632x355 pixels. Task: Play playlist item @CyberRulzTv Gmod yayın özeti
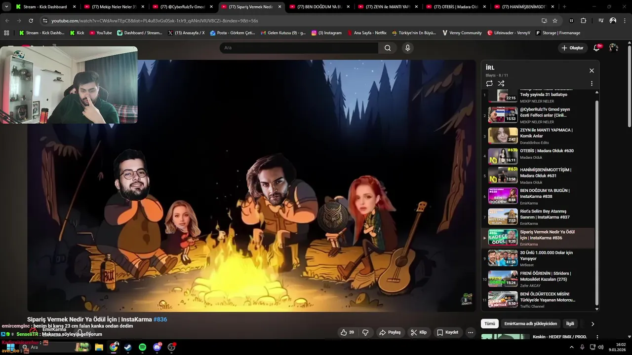pyautogui.click(x=538, y=115)
